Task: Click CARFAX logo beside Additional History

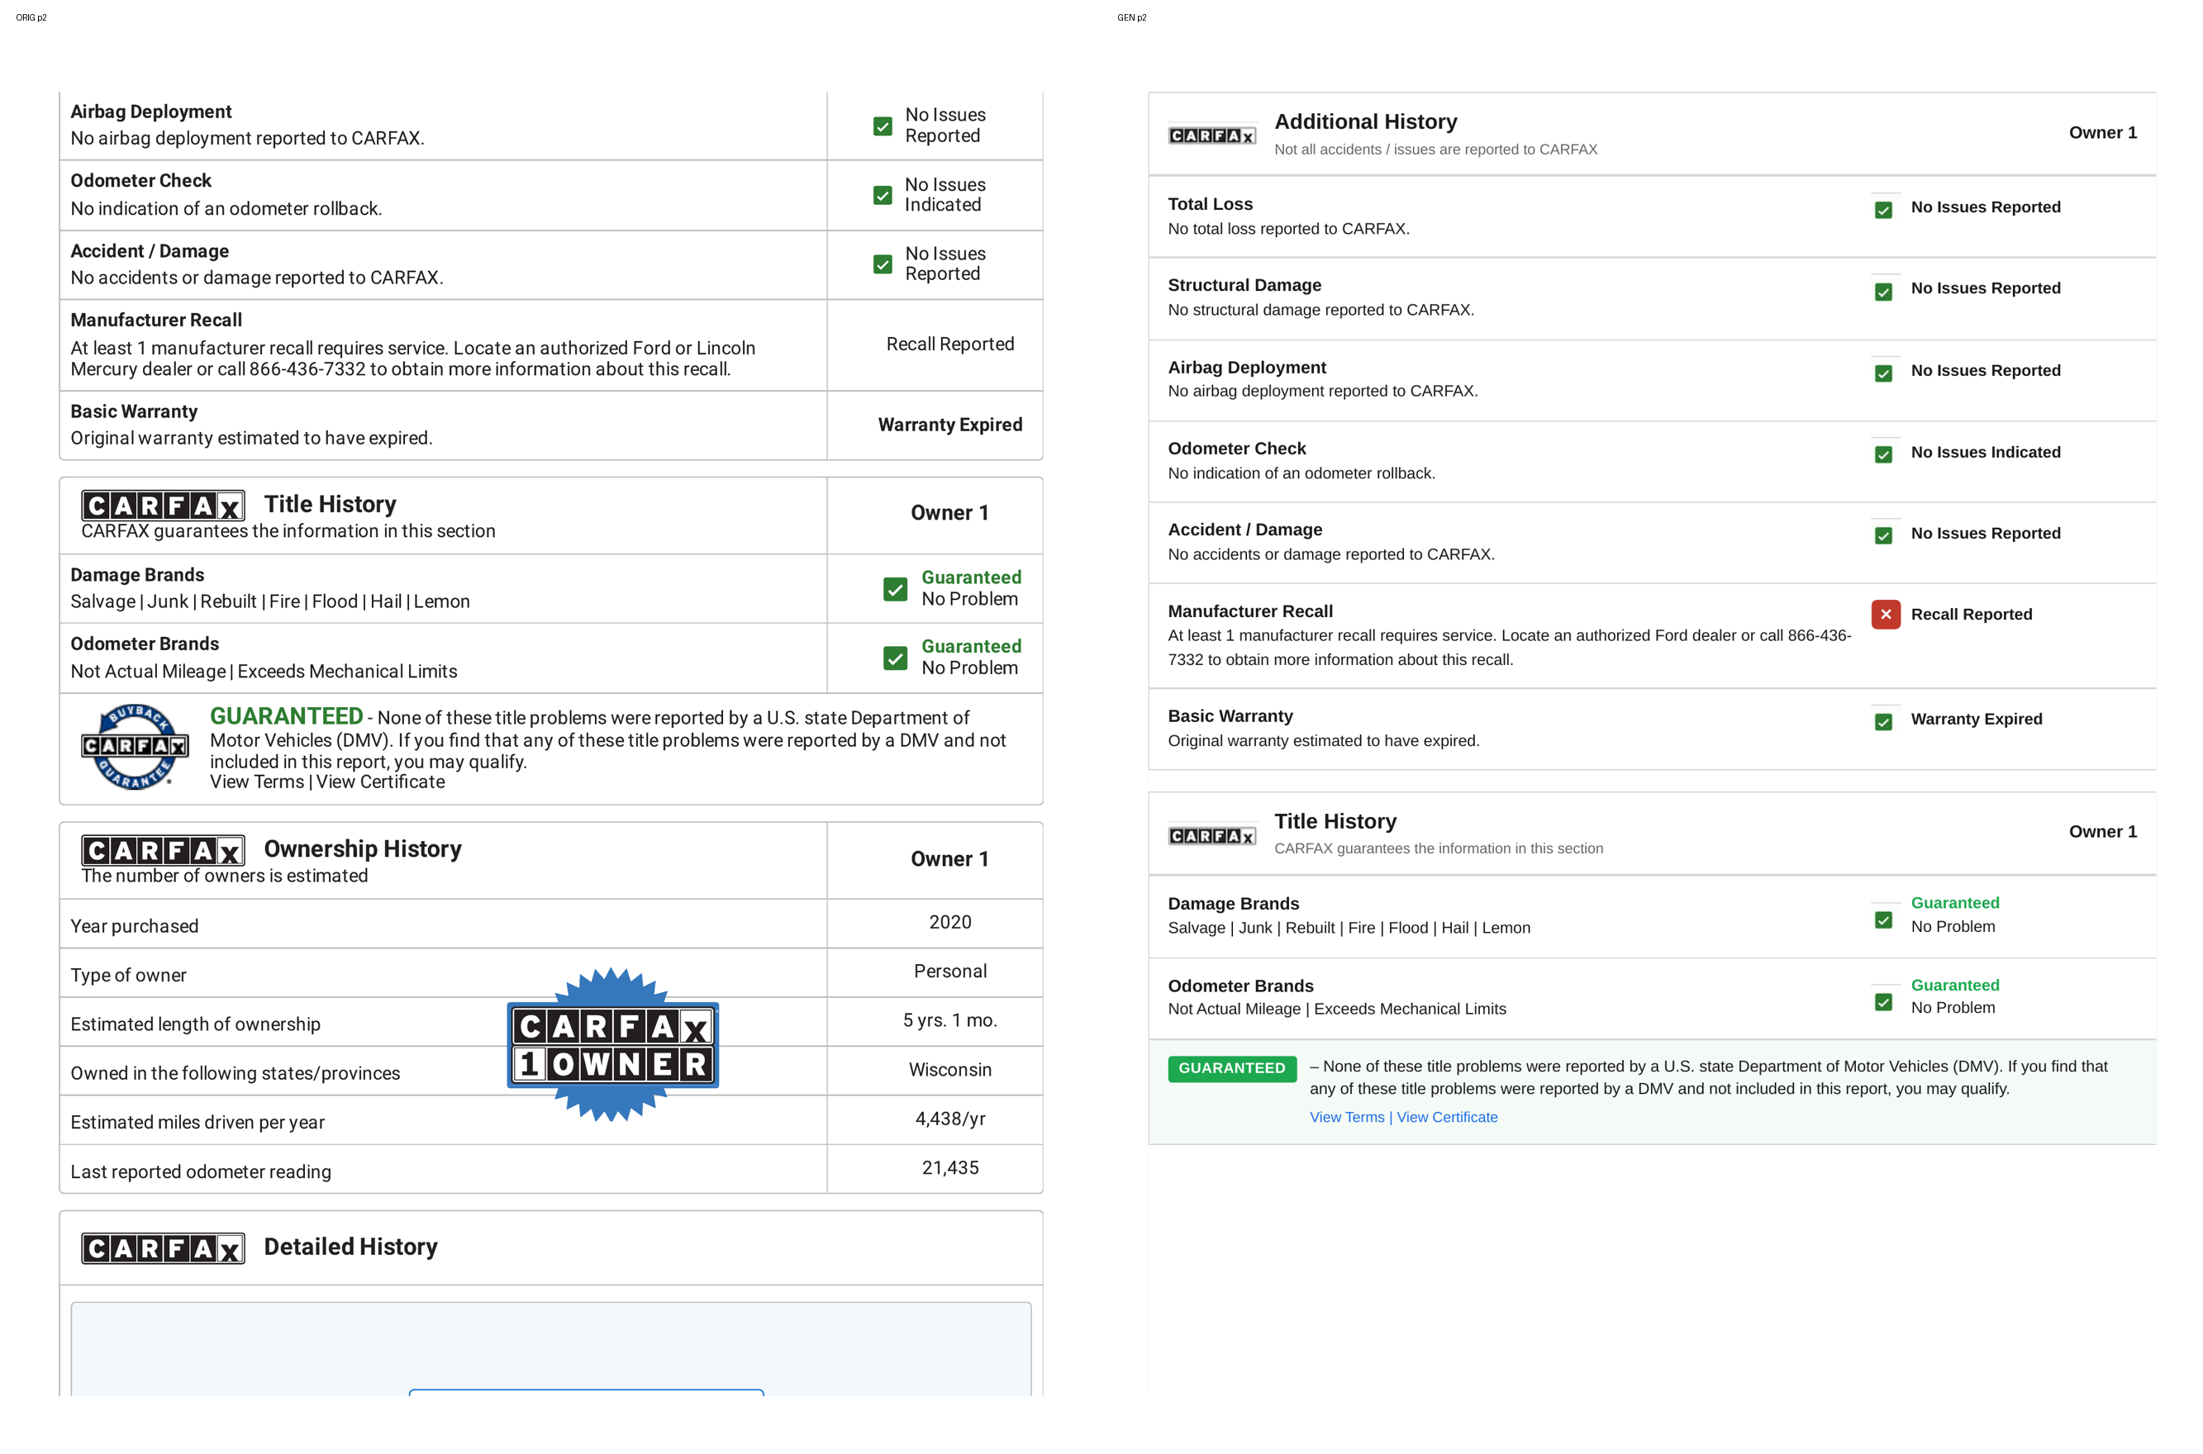Action: 1212,135
